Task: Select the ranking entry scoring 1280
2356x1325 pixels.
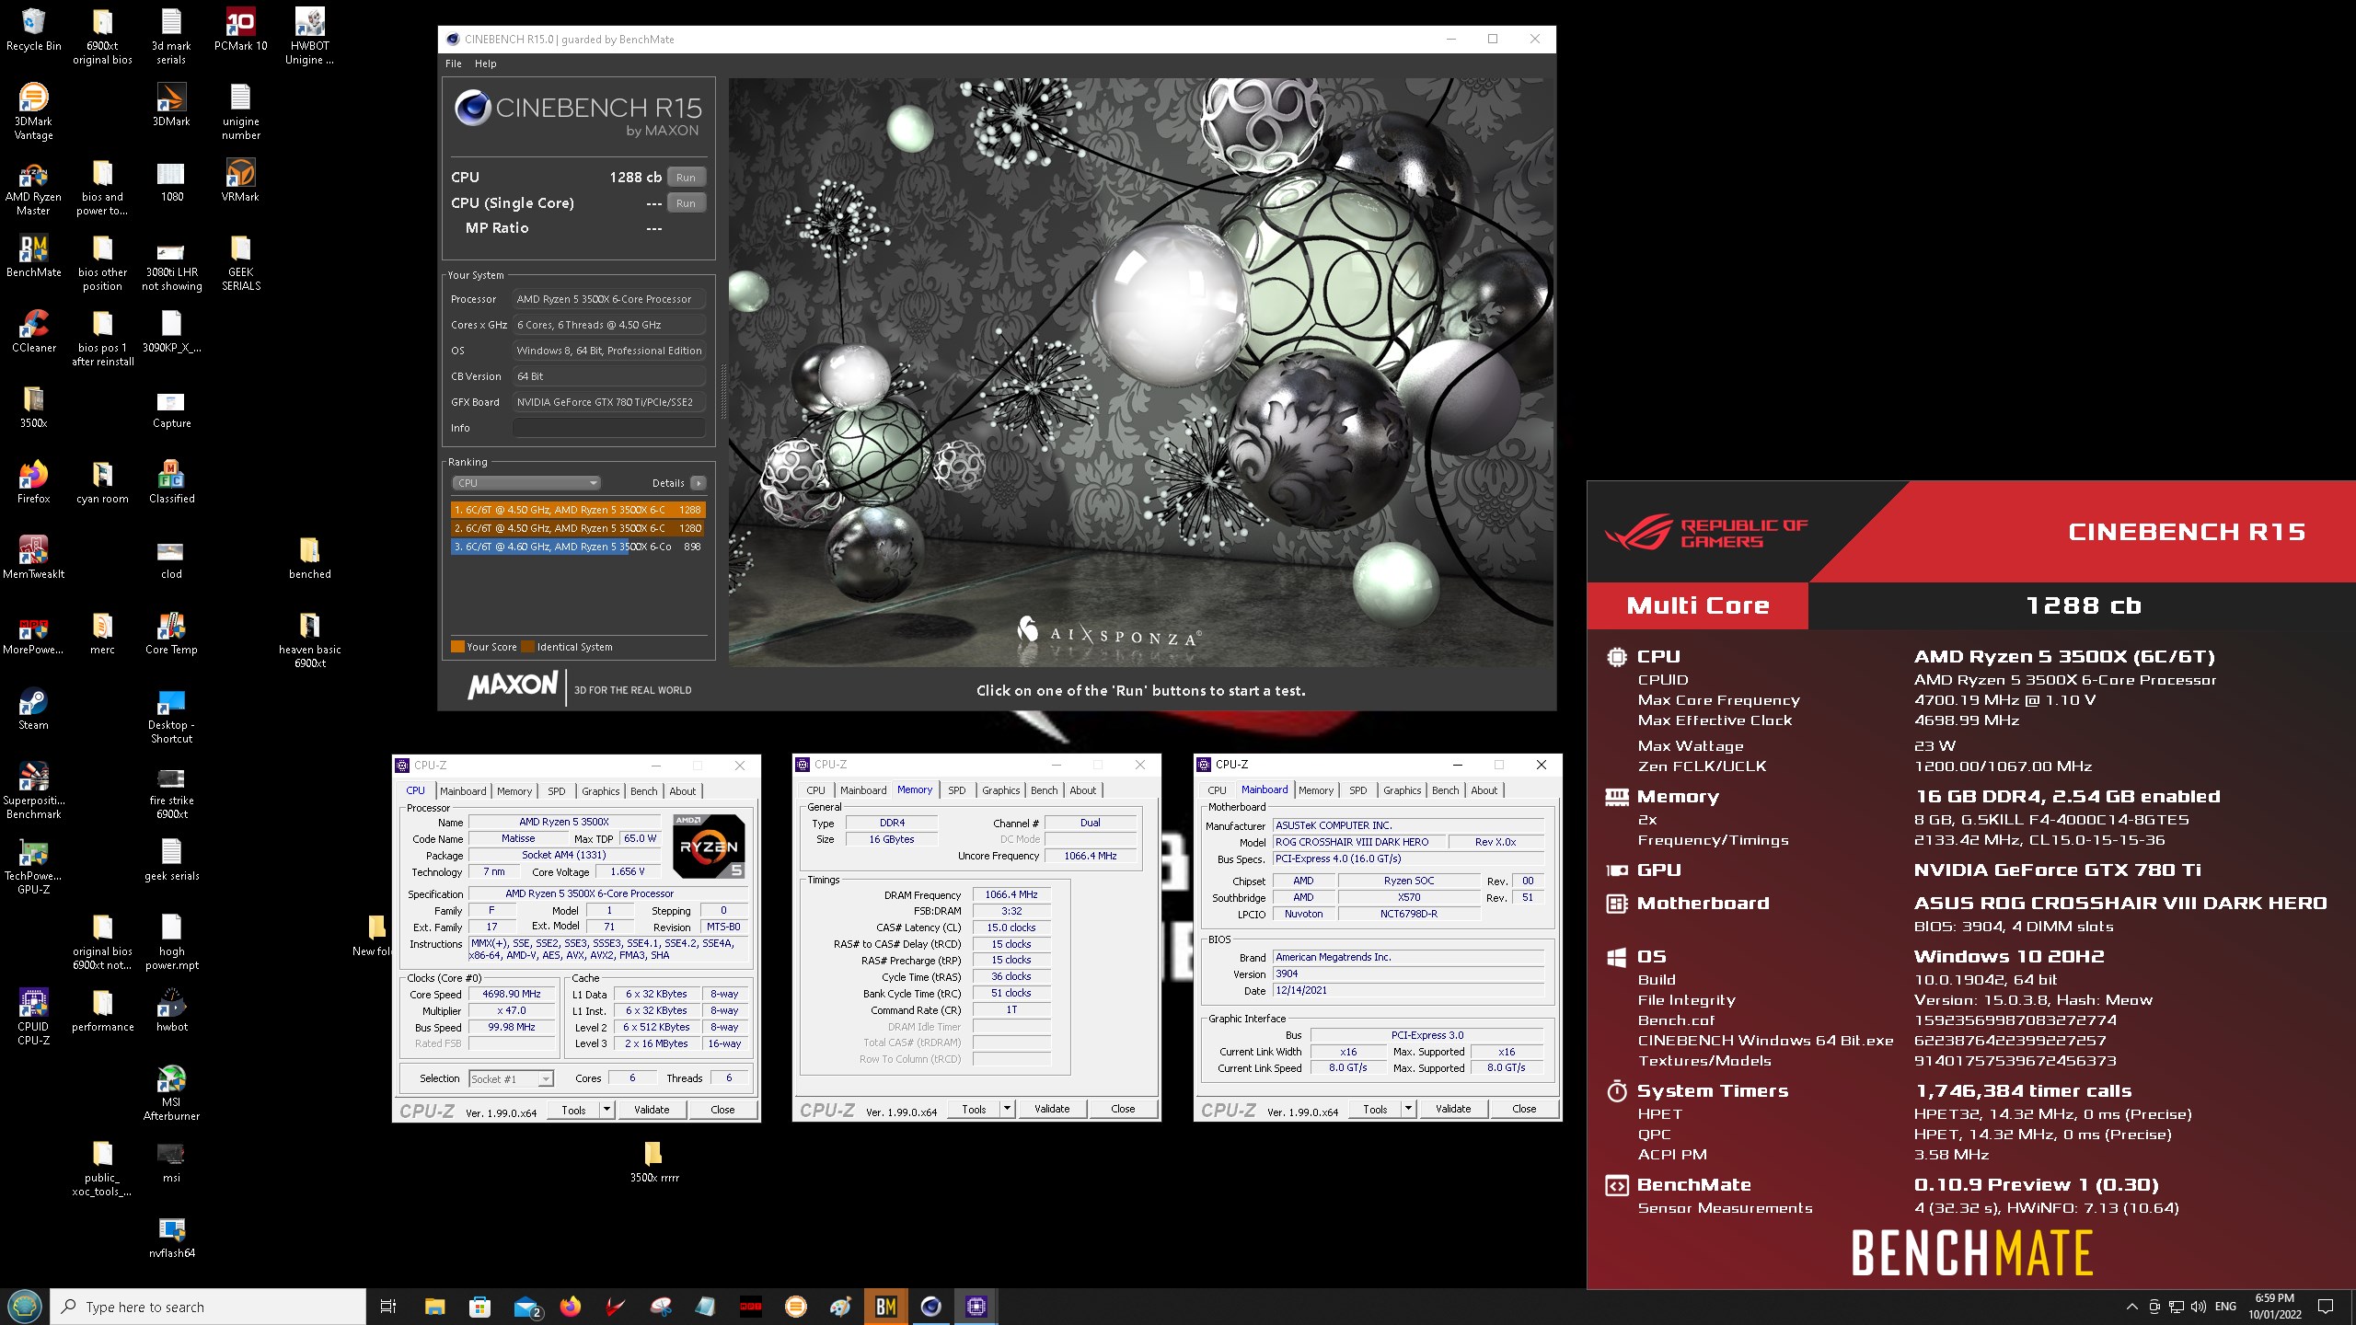Action: (x=578, y=528)
